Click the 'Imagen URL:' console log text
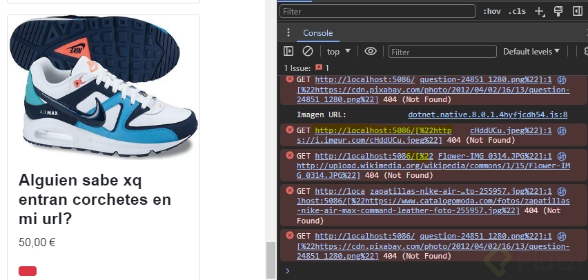Screen dimensions: 588x280 [x=322, y=114]
